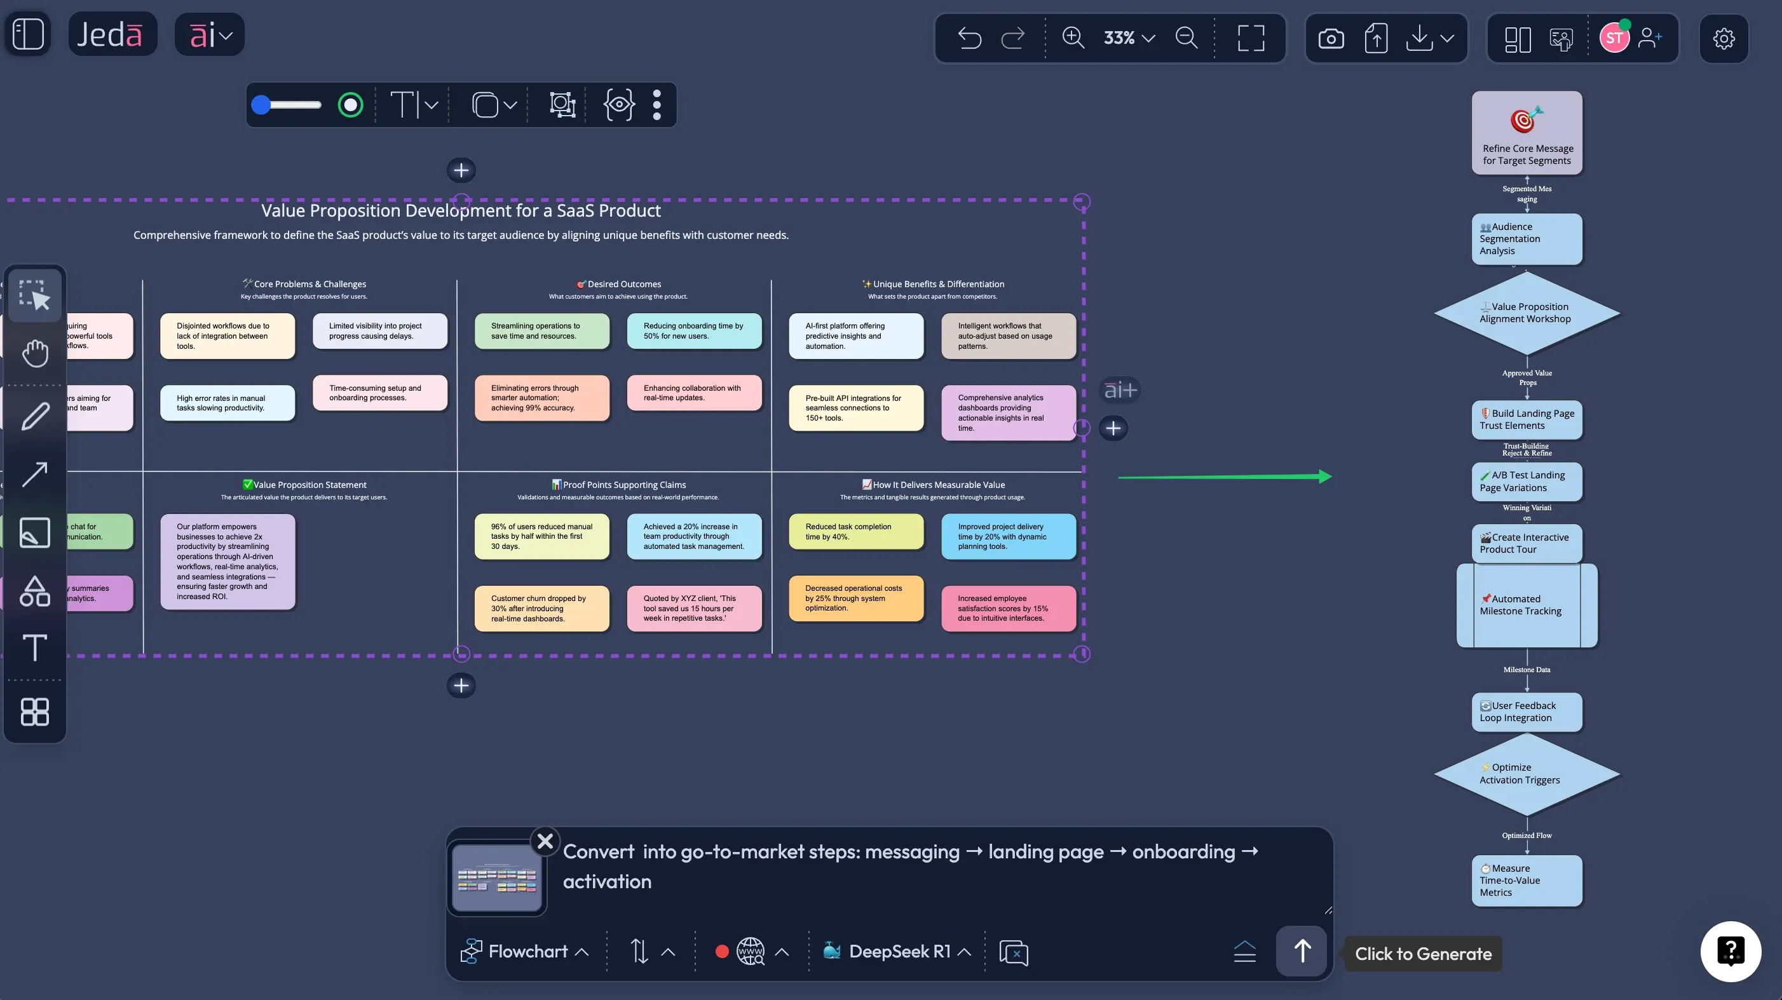1782x1000 pixels.
Task: Toggle the left sidebar panel
Action: 29,34
